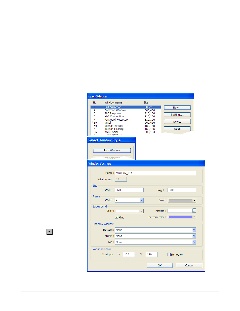Select the Fast Selection row
Image resolution: width=240 pixels, height=311 pixels.
(x=126, y=107)
